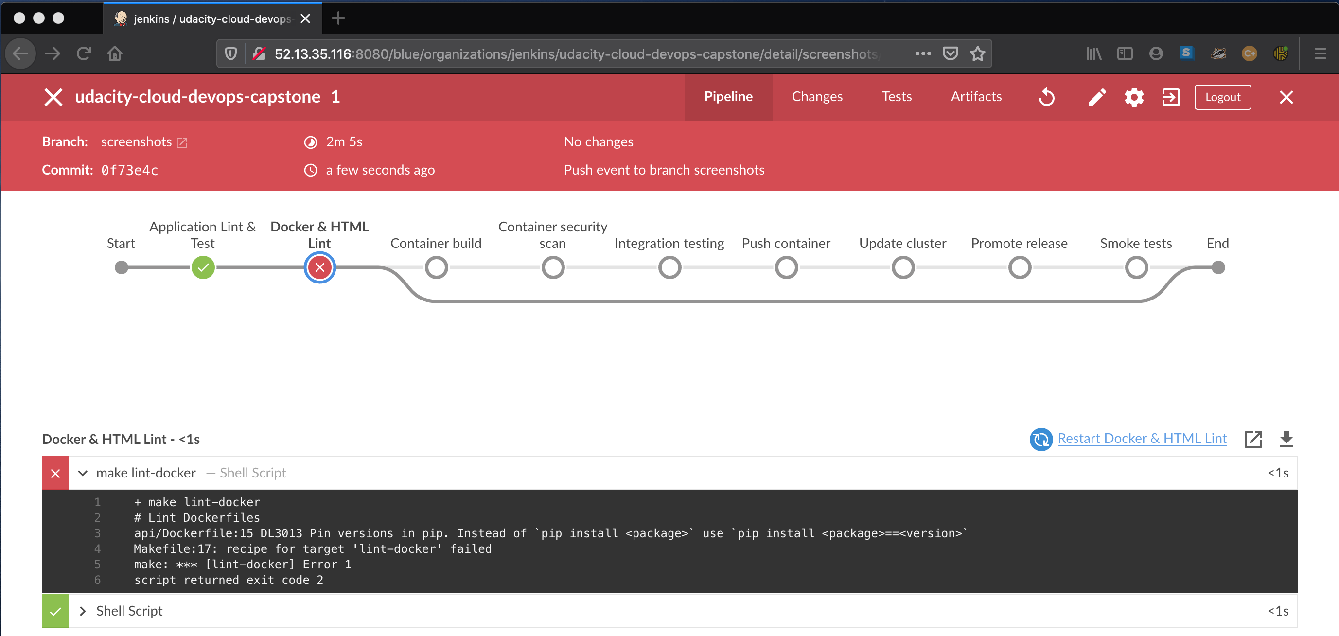1339x636 pixels.
Task: Open the Firefox hamburger menu
Action: click(x=1321, y=53)
